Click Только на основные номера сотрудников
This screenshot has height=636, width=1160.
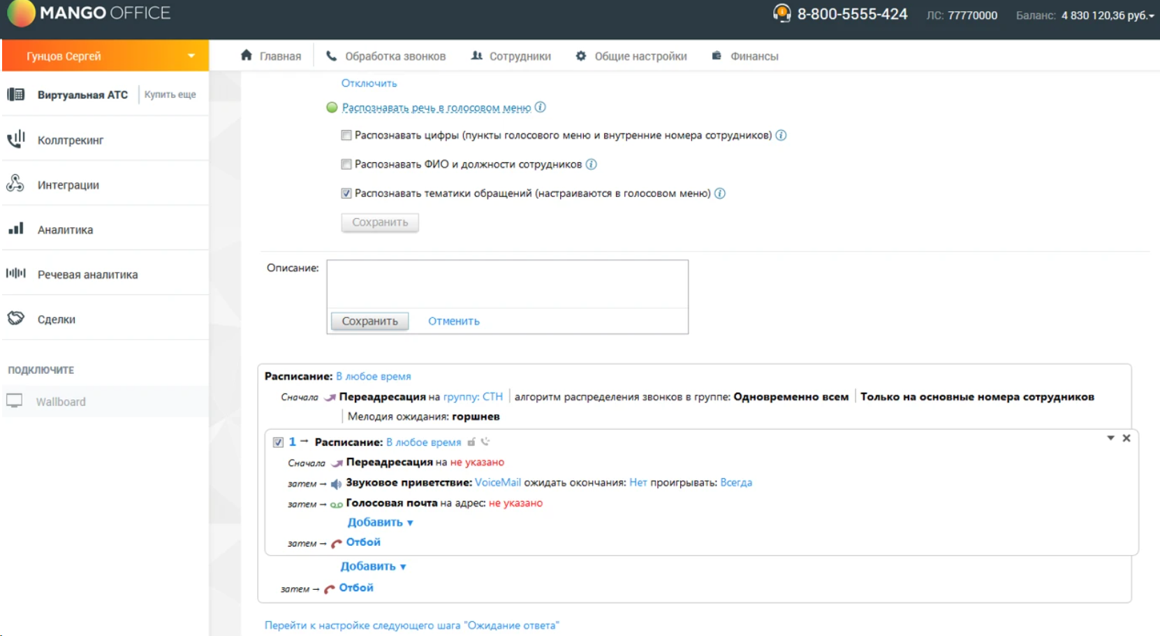[977, 396]
